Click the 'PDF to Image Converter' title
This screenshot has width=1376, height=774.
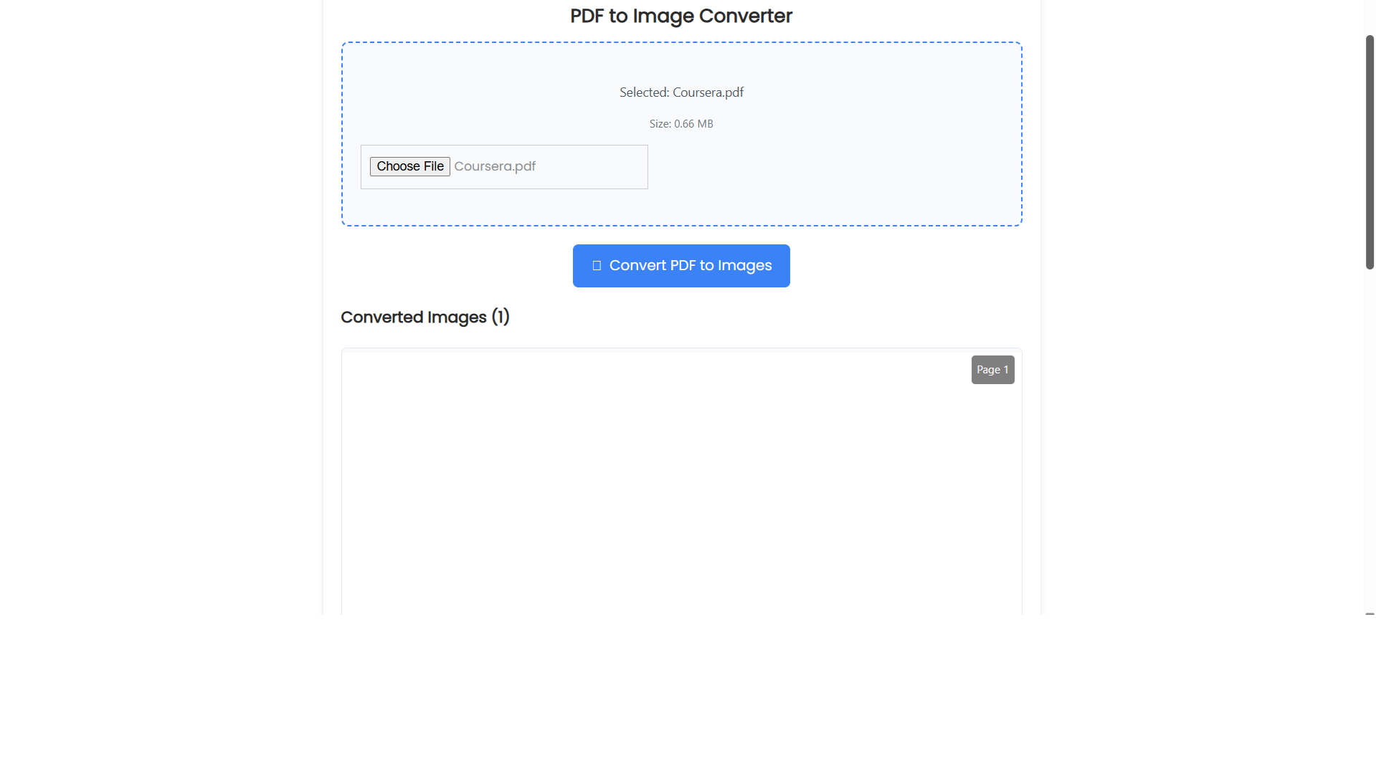point(681,16)
